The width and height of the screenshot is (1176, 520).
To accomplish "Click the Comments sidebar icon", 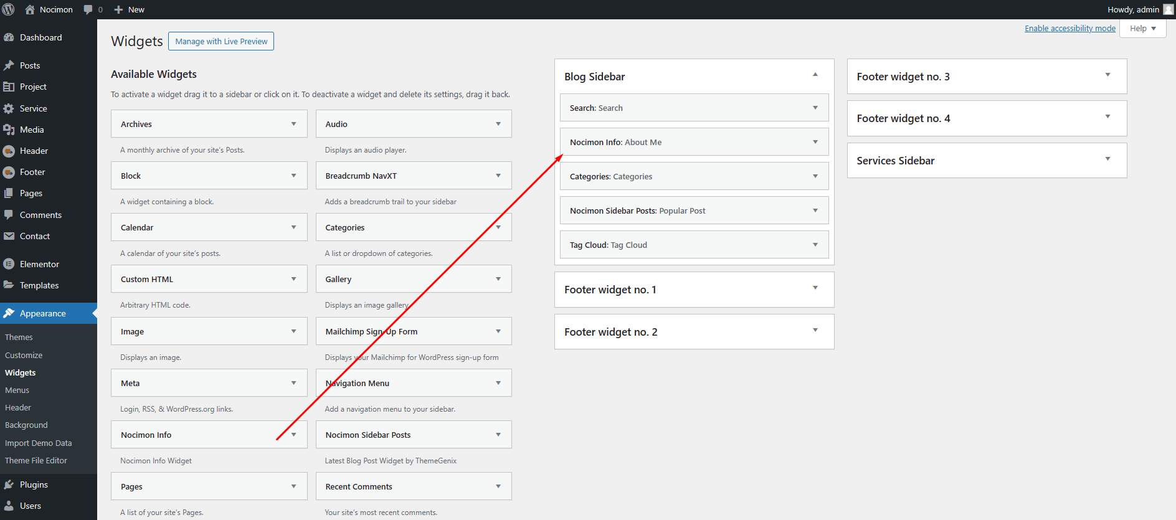I will 9,215.
